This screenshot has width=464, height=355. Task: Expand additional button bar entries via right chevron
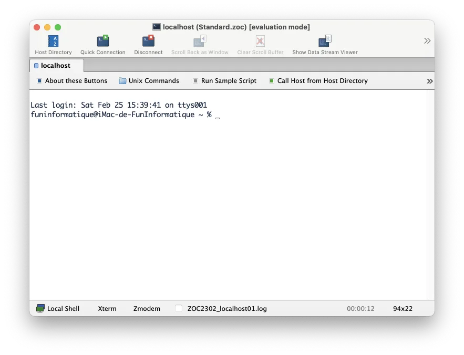click(430, 81)
